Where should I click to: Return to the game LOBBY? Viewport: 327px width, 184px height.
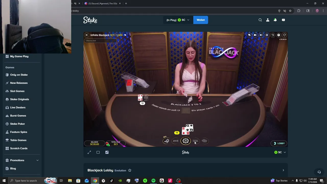279,143
